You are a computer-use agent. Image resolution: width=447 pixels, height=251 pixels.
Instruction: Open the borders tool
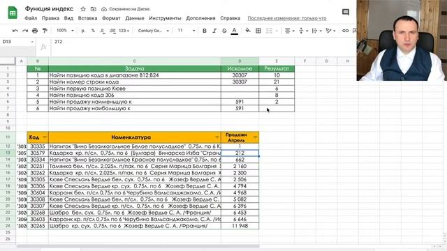[258, 31]
